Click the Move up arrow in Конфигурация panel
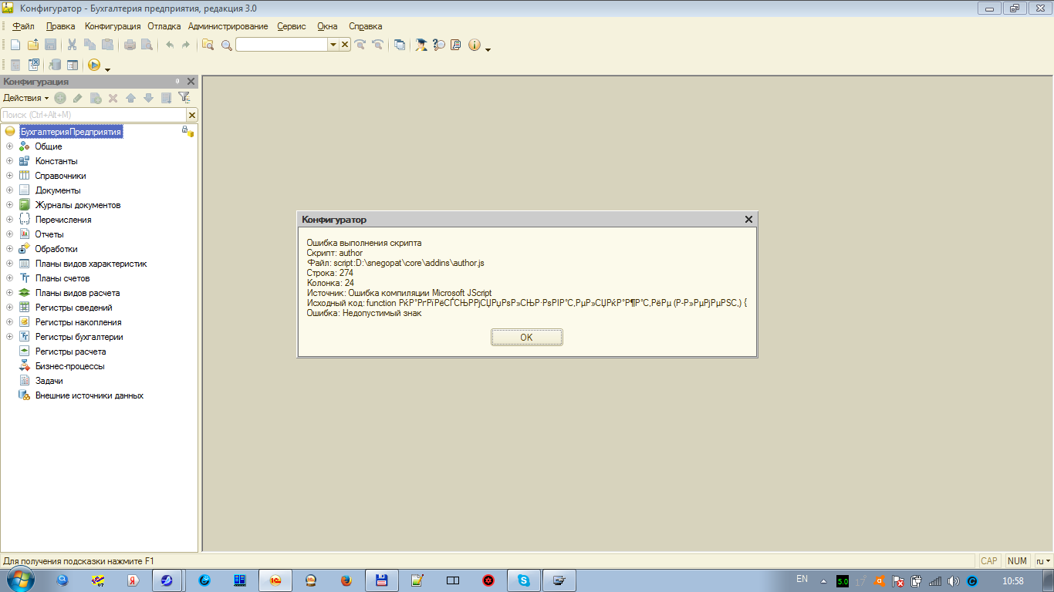The width and height of the screenshot is (1054, 592). tap(130, 98)
